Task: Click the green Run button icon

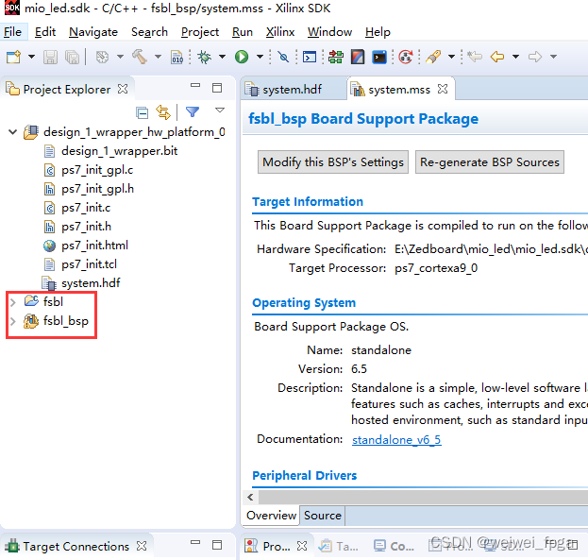Action: point(242,57)
